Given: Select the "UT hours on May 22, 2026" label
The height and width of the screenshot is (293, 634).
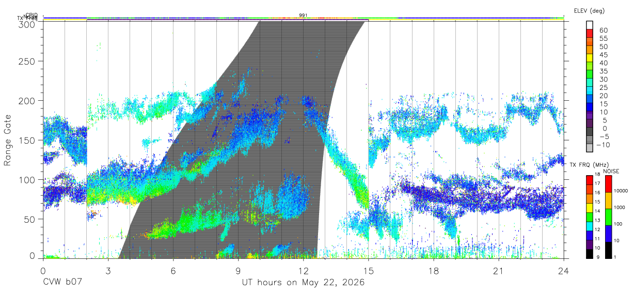Looking at the screenshot, I should tap(303, 283).
